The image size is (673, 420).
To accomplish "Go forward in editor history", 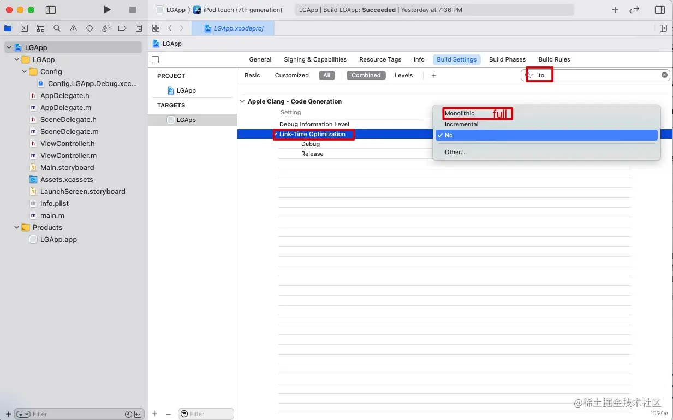I will coord(182,28).
